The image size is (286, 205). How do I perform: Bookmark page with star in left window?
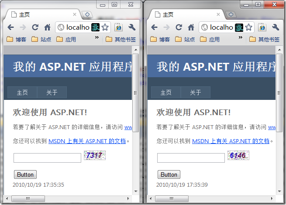pyautogui.click(x=105, y=27)
